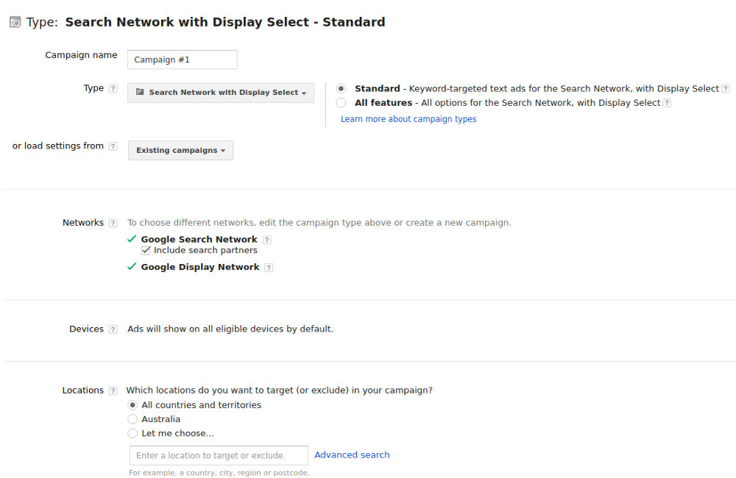Choose All countries and territories option
The image size is (736, 478).
132,405
